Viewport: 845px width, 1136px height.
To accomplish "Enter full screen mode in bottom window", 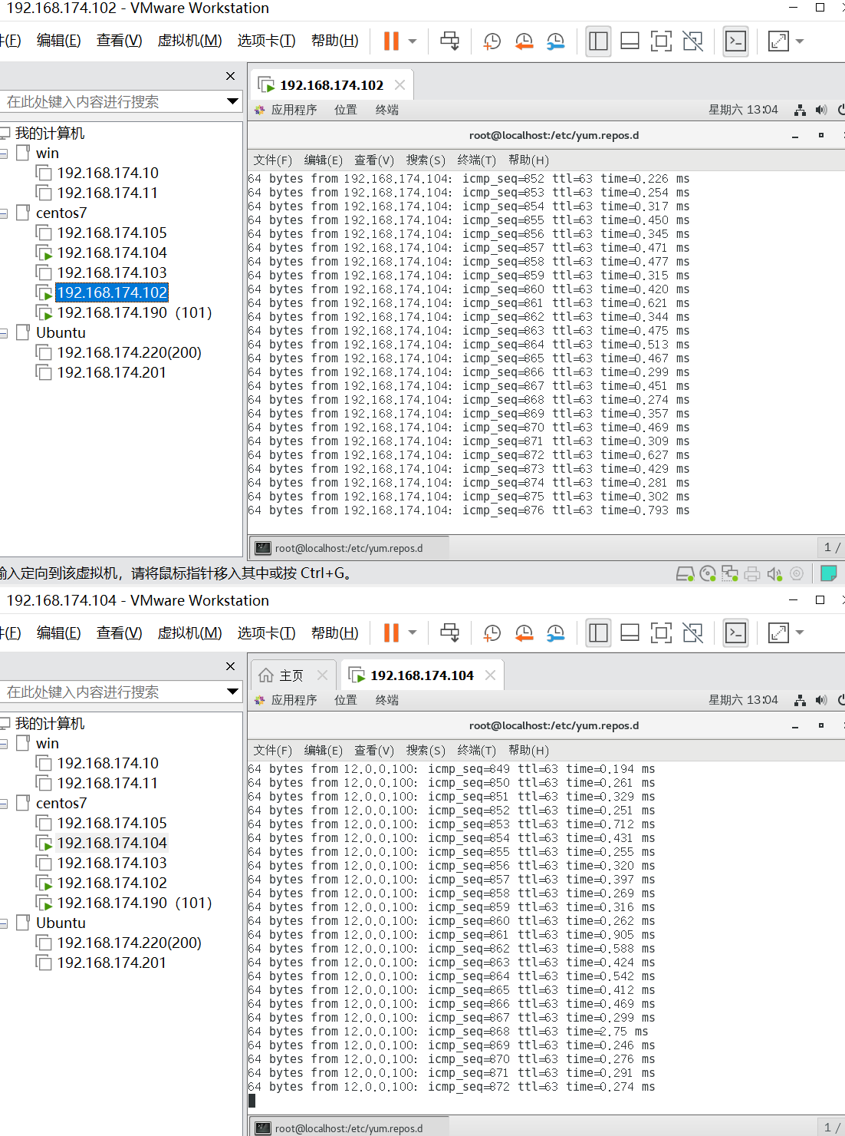I will tap(661, 632).
